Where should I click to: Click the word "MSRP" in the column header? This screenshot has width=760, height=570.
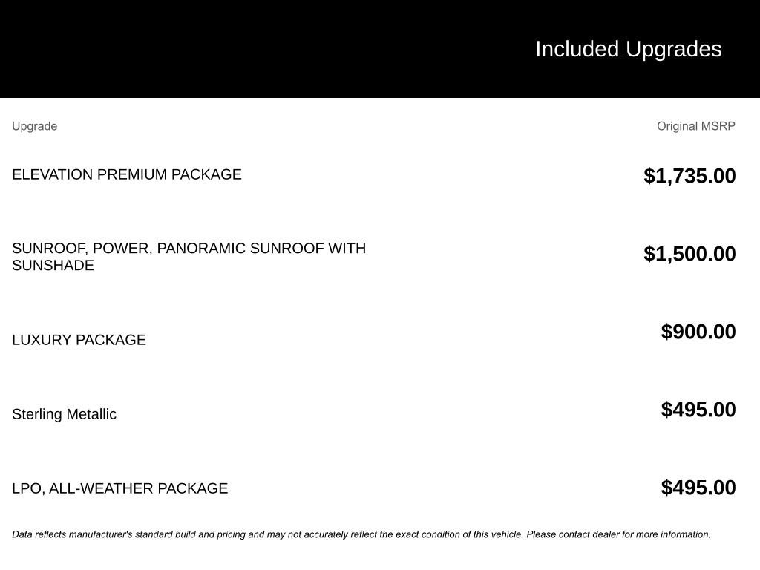click(x=718, y=126)
